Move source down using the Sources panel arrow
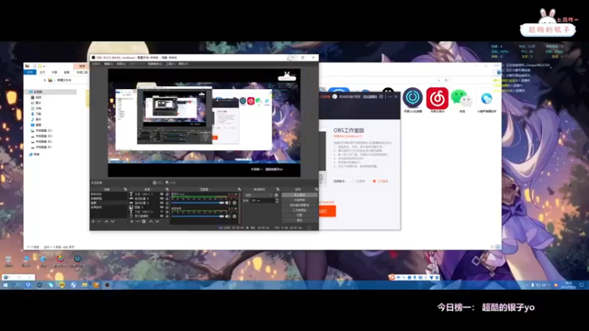 point(157,221)
